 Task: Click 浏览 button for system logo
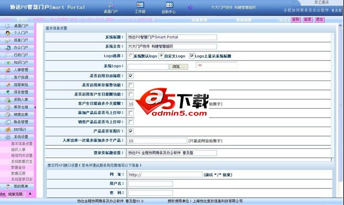(178, 67)
